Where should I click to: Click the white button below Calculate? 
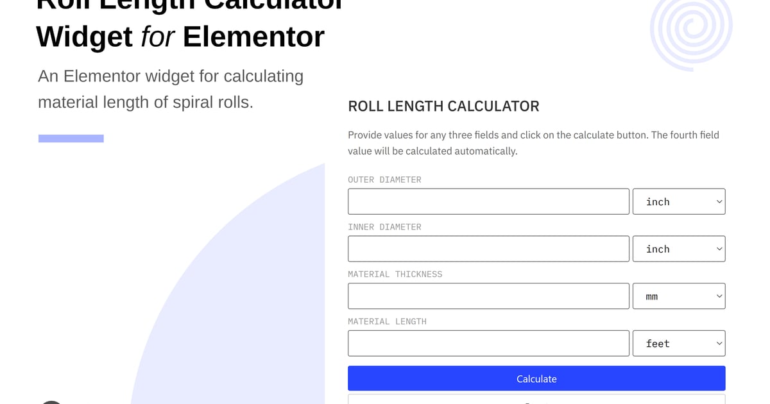pos(536,399)
